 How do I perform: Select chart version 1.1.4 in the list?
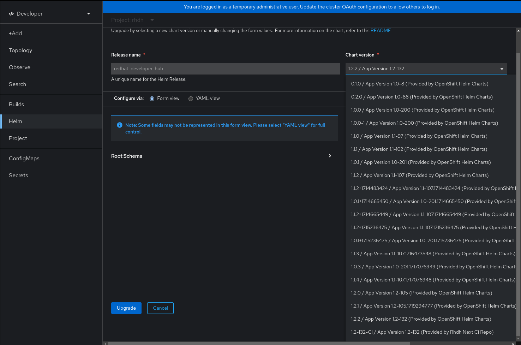tap(430, 280)
